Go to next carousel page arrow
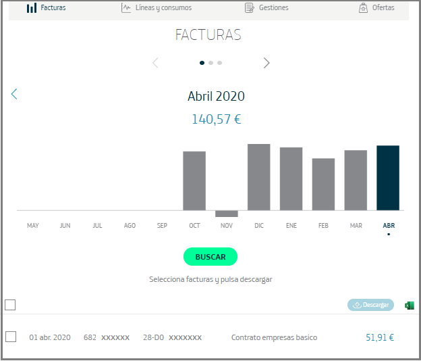The width and height of the screenshot is (421, 361). point(266,63)
